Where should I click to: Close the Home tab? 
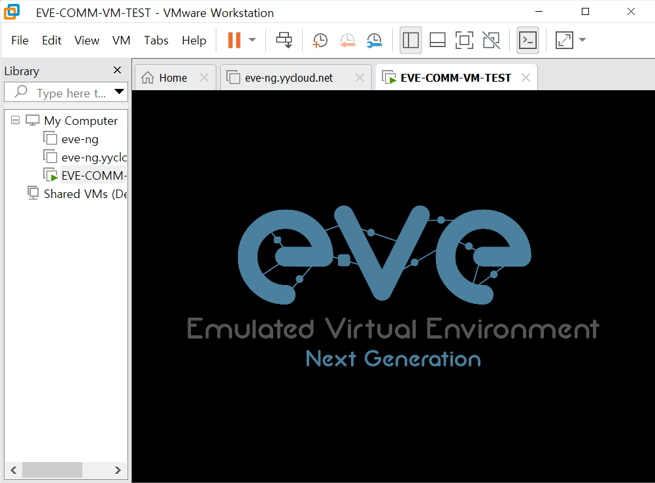(204, 78)
